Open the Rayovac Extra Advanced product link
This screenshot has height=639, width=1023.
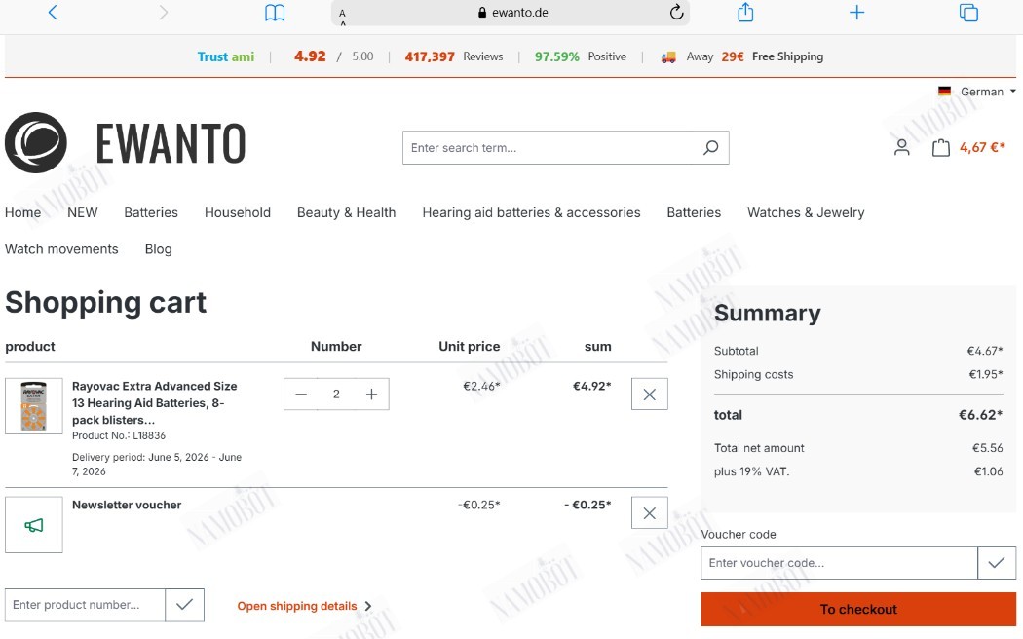tap(155, 403)
